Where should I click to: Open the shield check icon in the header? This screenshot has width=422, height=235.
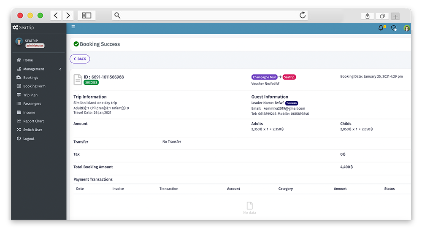(x=394, y=28)
